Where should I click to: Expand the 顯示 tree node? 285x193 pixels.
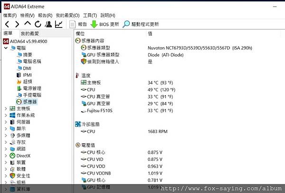click(x=6, y=129)
